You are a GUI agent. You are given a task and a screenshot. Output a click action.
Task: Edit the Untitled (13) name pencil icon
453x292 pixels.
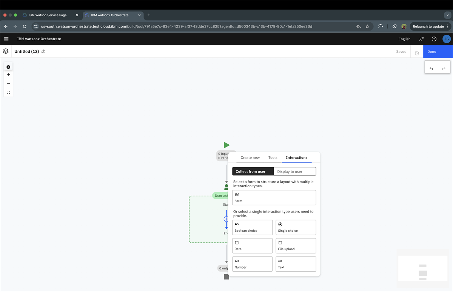coord(43,51)
